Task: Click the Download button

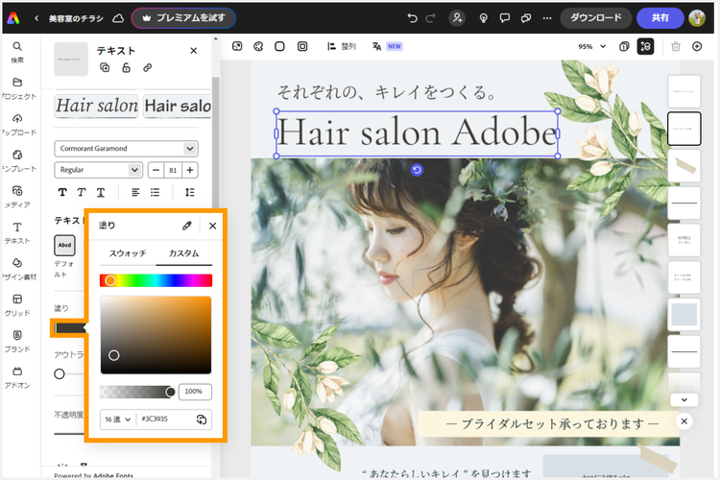Action: click(596, 18)
